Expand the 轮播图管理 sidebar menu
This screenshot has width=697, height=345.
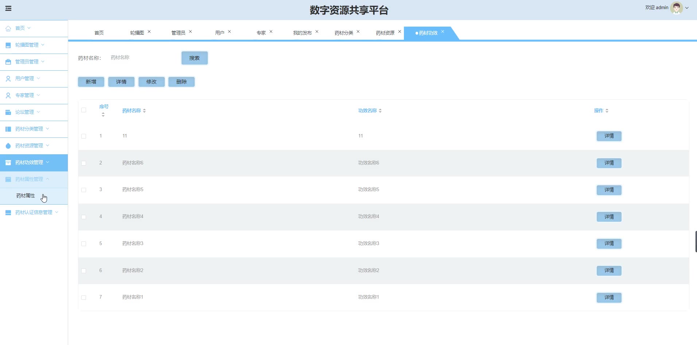pos(43,45)
